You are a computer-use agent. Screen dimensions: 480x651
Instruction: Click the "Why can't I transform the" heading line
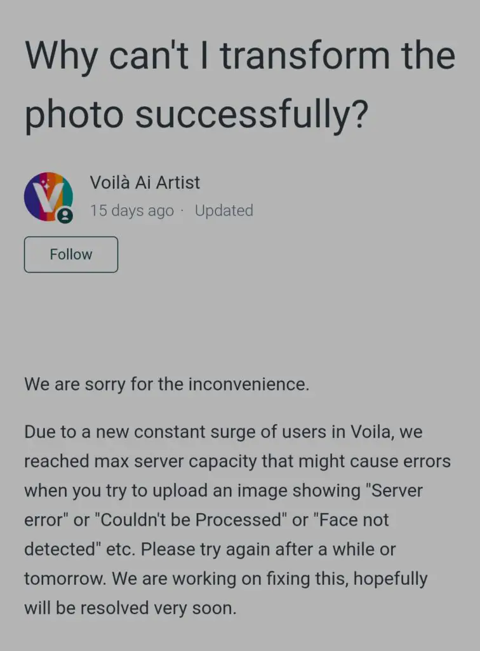pos(240,55)
